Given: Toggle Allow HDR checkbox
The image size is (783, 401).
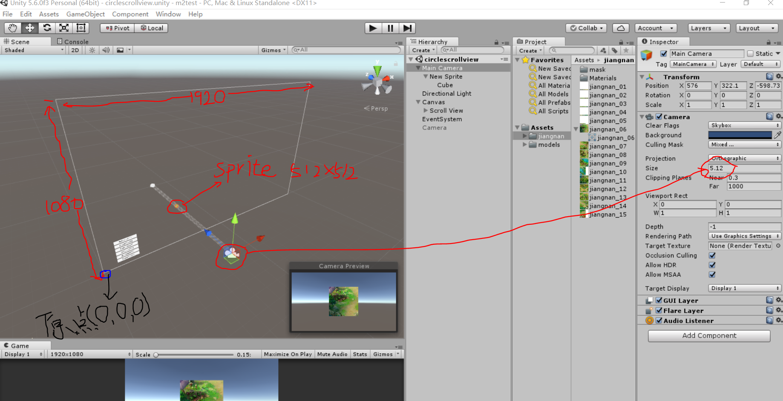Looking at the screenshot, I should point(712,265).
